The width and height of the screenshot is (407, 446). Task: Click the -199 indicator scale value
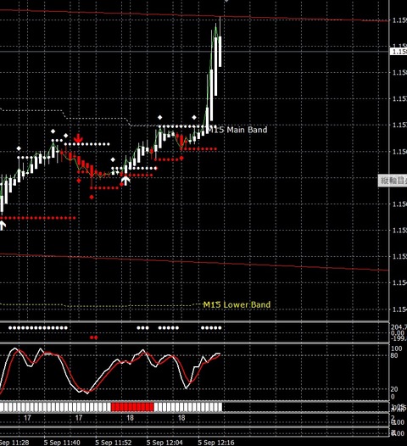pyautogui.click(x=399, y=338)
